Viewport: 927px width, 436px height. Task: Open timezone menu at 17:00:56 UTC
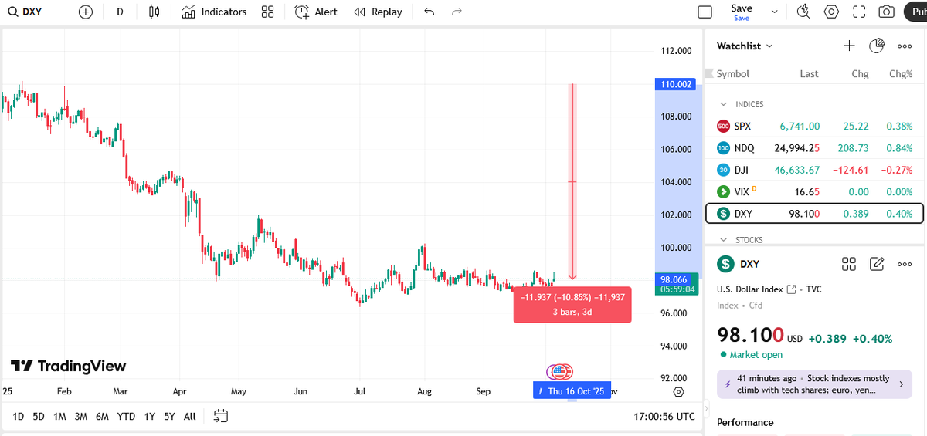(664, 417)
